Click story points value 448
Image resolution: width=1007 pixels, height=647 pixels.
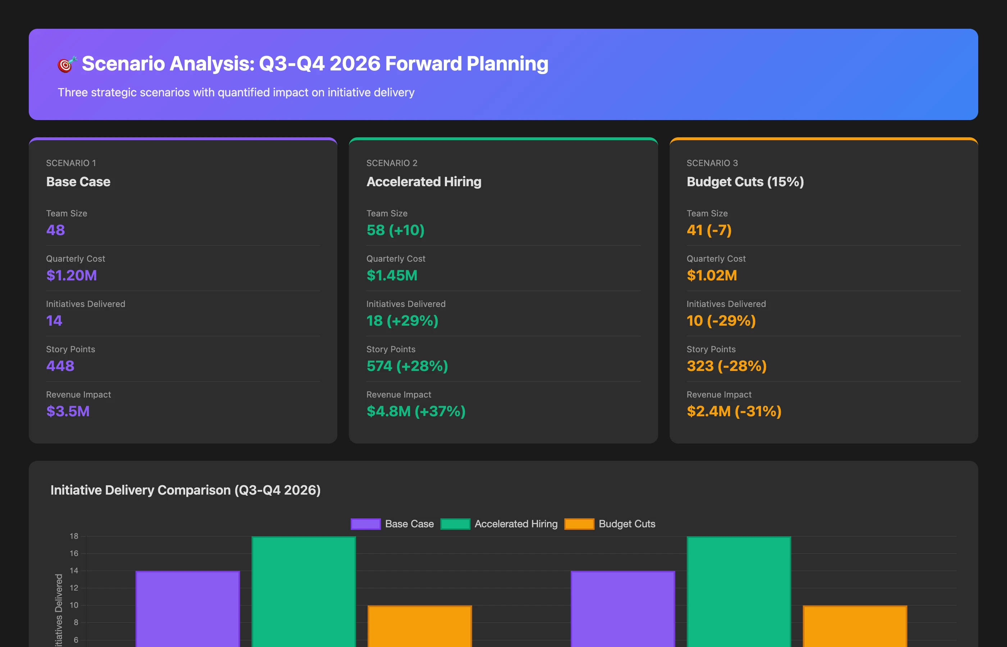pos(60,366)
